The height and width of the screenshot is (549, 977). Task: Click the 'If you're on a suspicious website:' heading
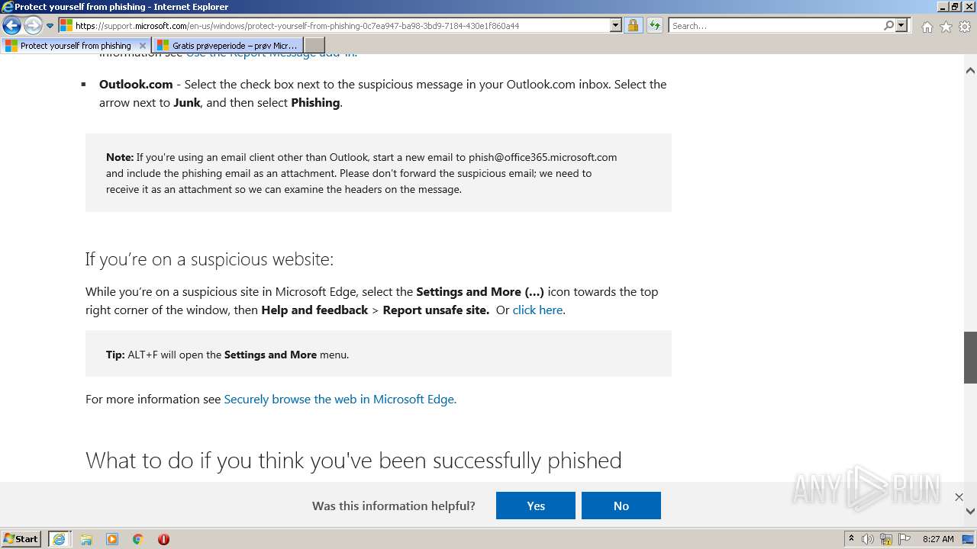coord(209,259)
